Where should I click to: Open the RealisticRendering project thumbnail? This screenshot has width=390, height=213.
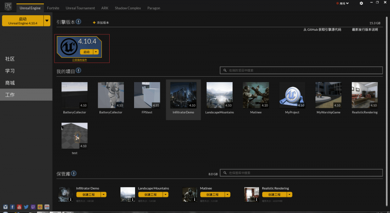point(365,95)
